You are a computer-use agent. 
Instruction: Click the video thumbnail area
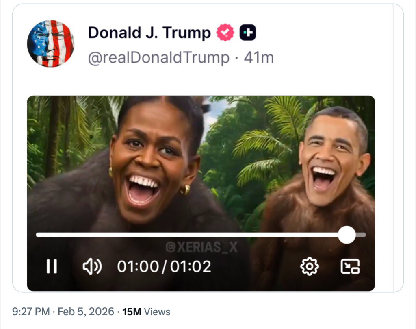[x=200, y=163]
